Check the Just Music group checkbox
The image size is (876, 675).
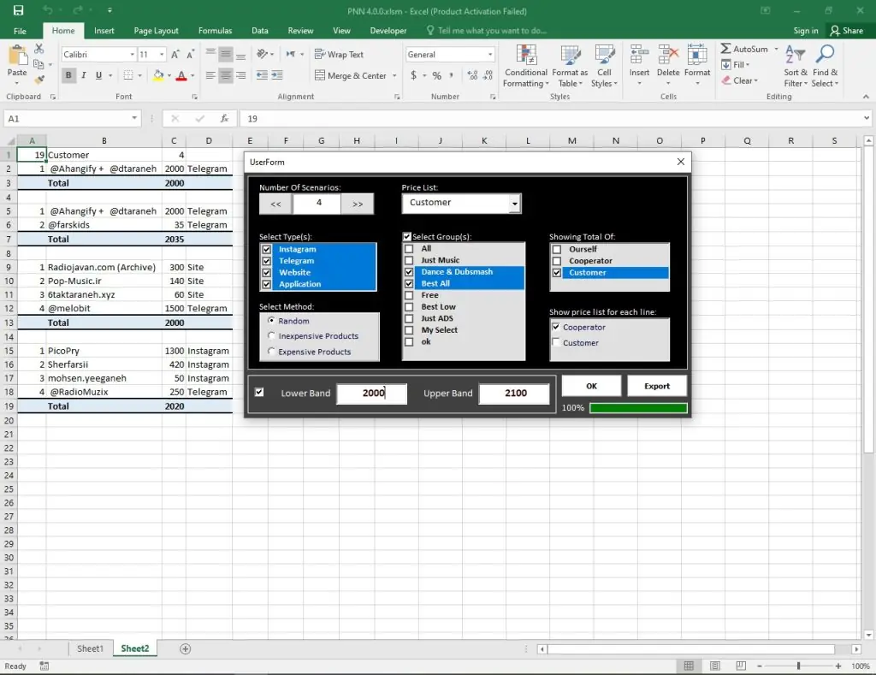tap(410, 260)
